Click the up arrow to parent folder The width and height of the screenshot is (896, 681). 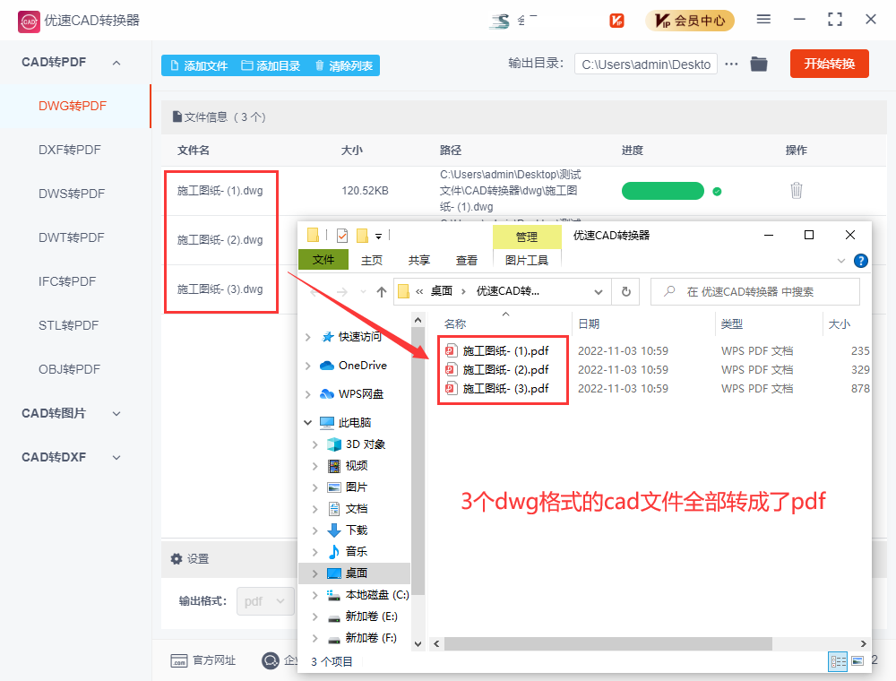coord(382,292)
